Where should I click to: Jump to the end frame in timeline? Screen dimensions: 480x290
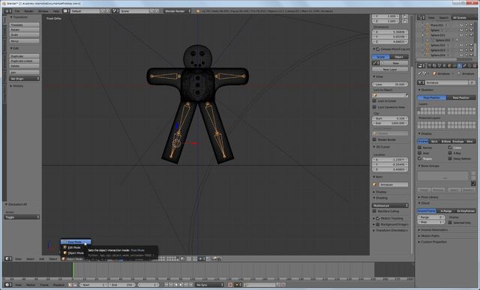pyautogui.click(x=190, y=285)
